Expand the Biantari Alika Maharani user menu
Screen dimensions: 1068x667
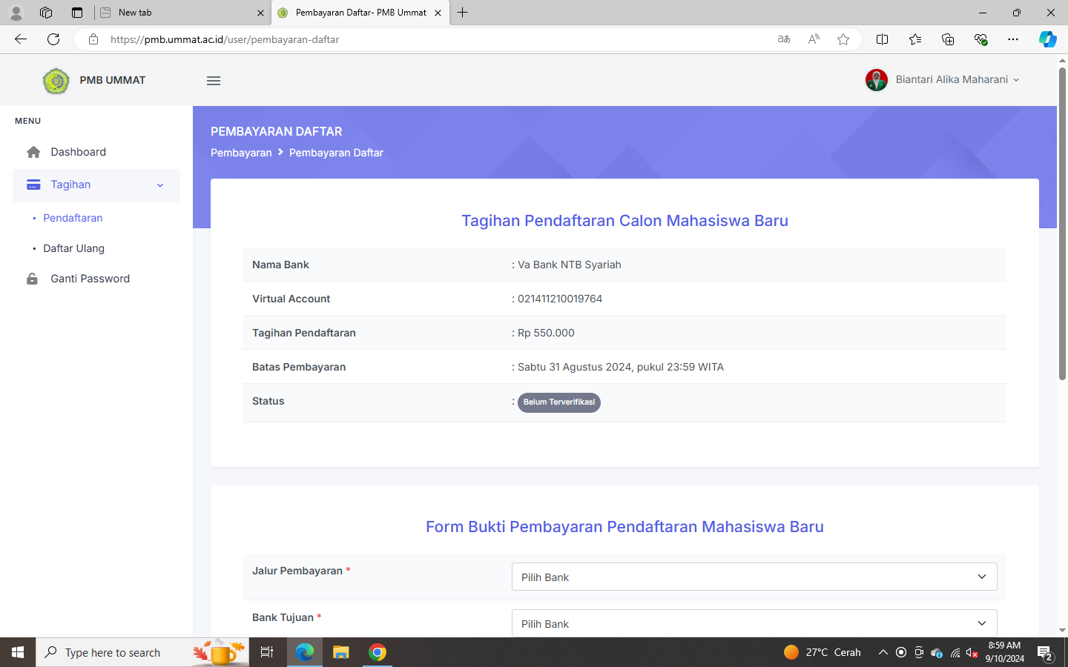coord(943,80)
